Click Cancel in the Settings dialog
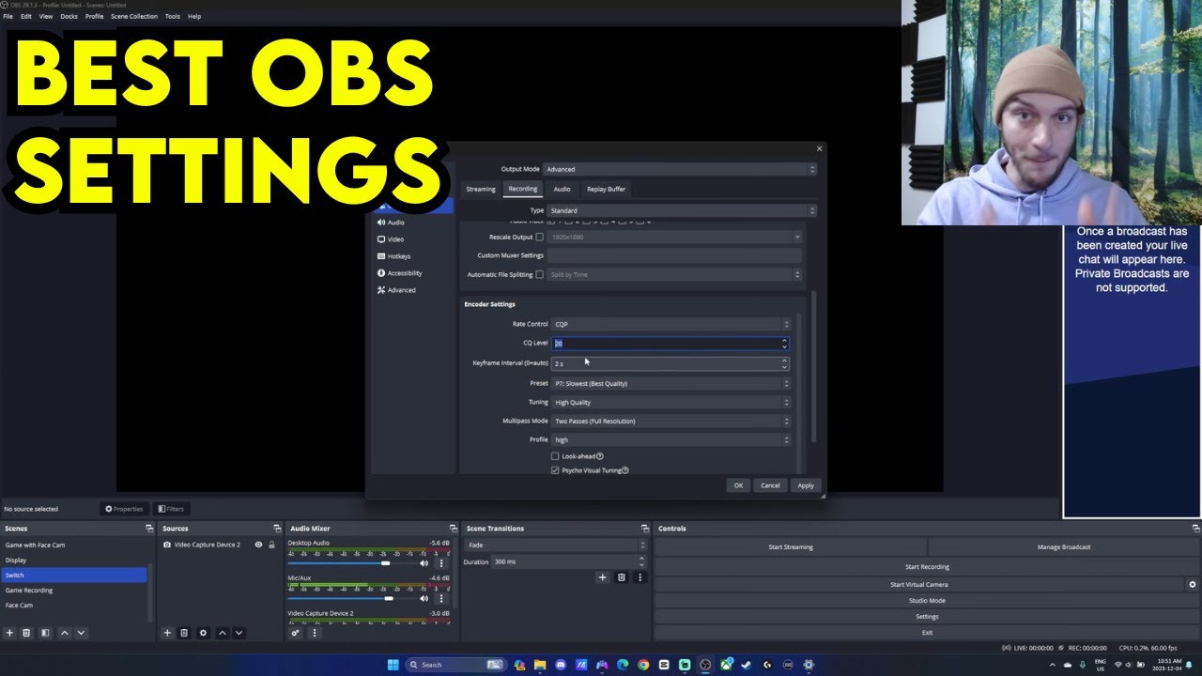The image size is (1202, 676). click(770, 485)
